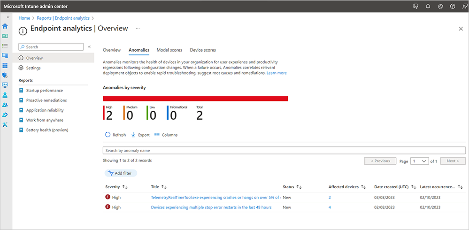Open the Devices icon in left rail
The width and height of the screenshot is (469, 230).
5,56
